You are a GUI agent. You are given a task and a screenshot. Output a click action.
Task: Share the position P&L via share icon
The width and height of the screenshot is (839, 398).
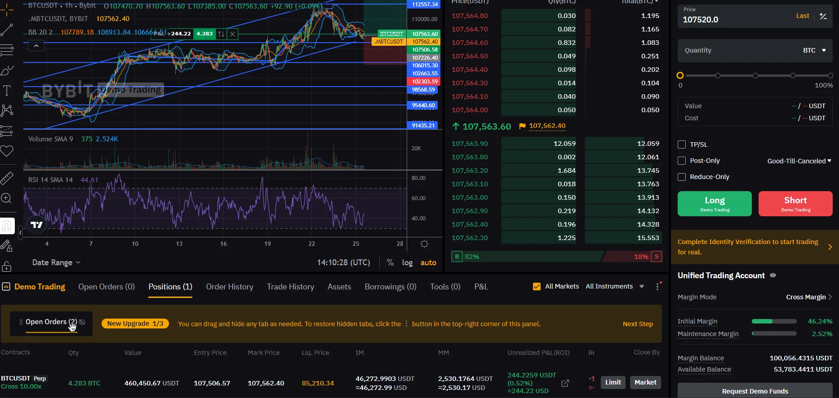565,383
